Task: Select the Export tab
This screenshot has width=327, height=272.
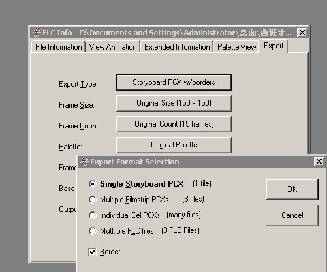Action: 273,46
